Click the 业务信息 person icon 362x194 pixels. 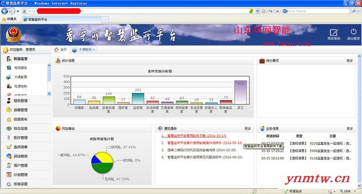click(x=262, y=128)
